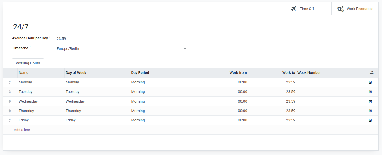Click the trash icon on Thursday row
This screenshot has width=382, height=155.
[370, 111]
